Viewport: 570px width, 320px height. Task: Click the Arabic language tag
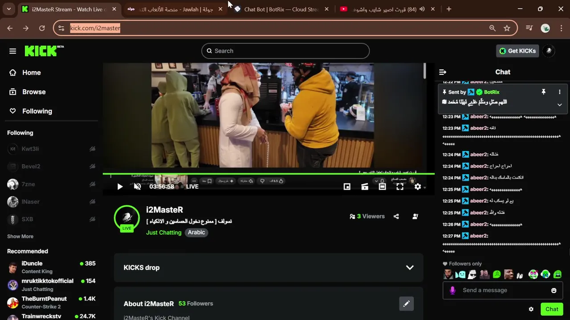pyautogui.click(x=196, y=232)
